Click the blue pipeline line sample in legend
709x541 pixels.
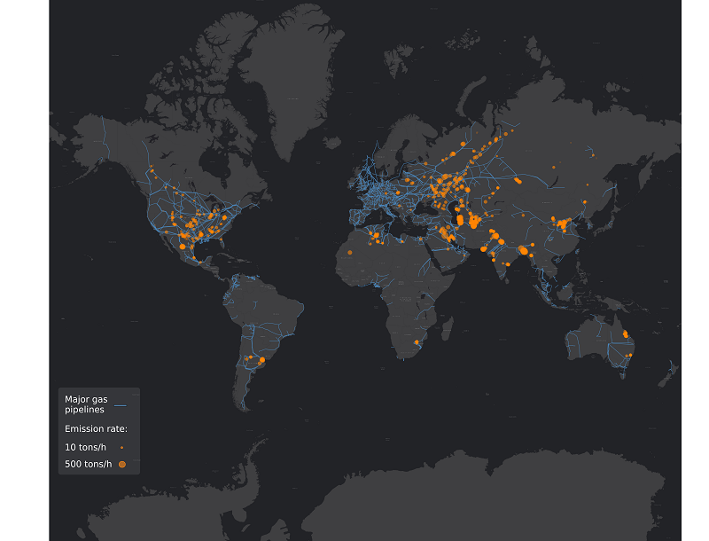(x=121, y=404)
